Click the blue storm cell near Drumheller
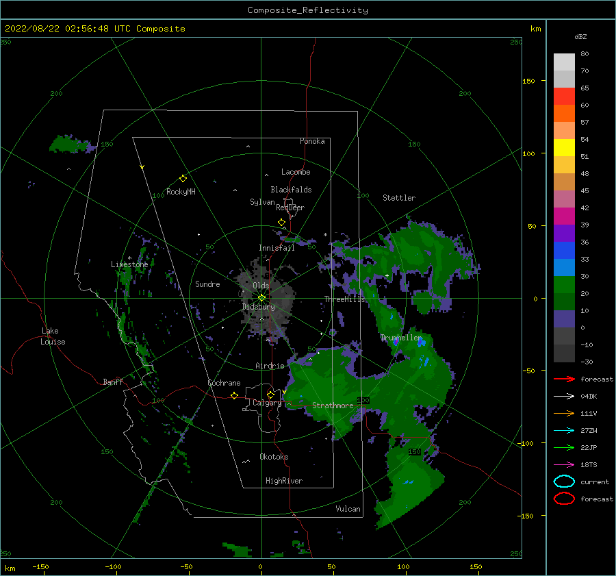The width and height of the screenshot is (616, 576). point(421,342)
